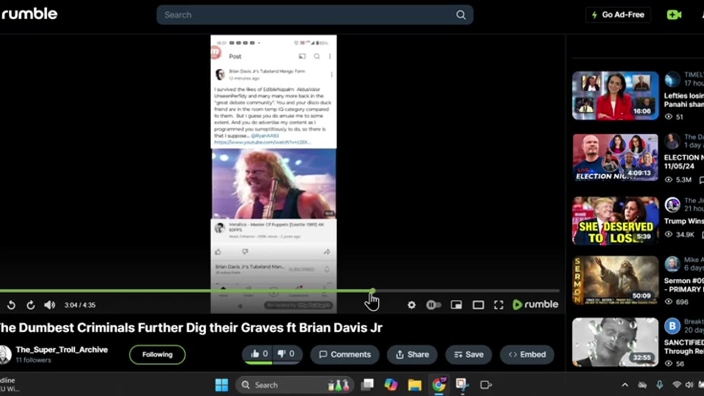Screen dimensions: 704x396
Task: Open the video thumbnail with duration 16:06
Action: [x=615, y=96]
